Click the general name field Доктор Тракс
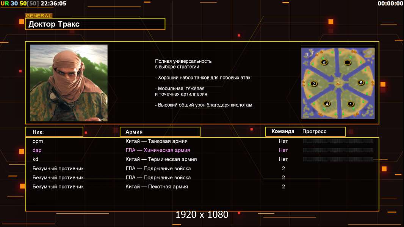The height and width of the screenshot is (227, 404). click(95, 24)
